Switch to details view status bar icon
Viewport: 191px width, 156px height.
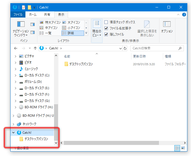tap(177, 148)
